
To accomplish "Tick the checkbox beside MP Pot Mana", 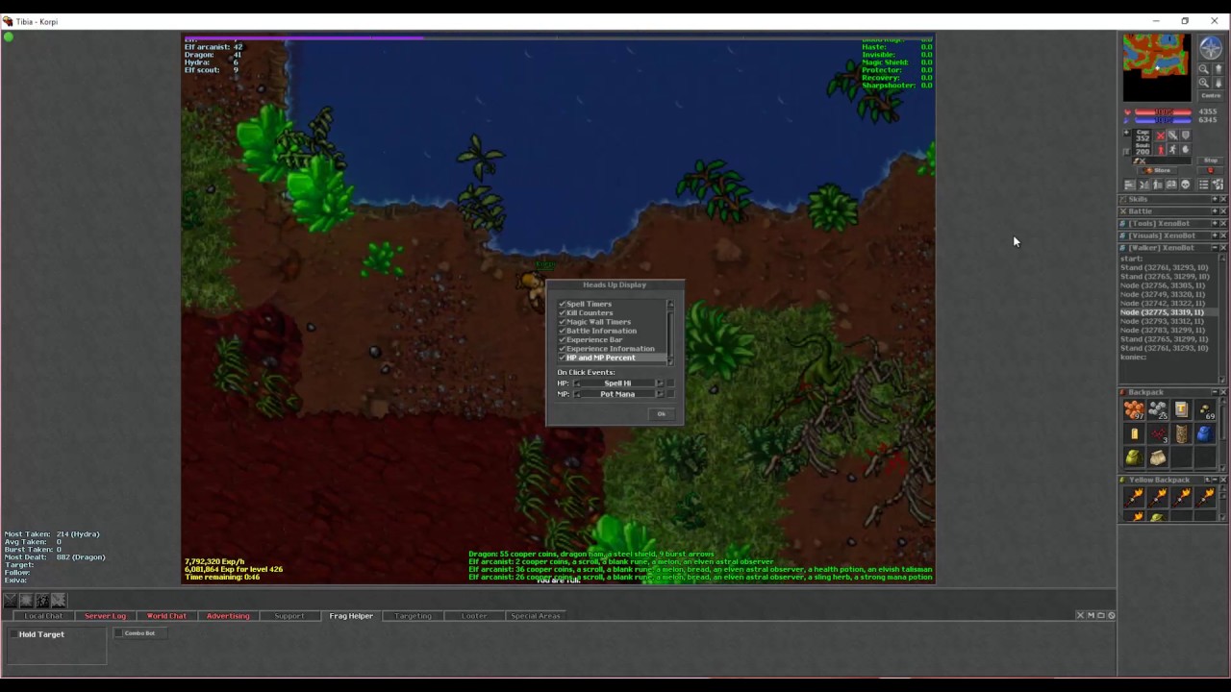I will tap(670, 394).
